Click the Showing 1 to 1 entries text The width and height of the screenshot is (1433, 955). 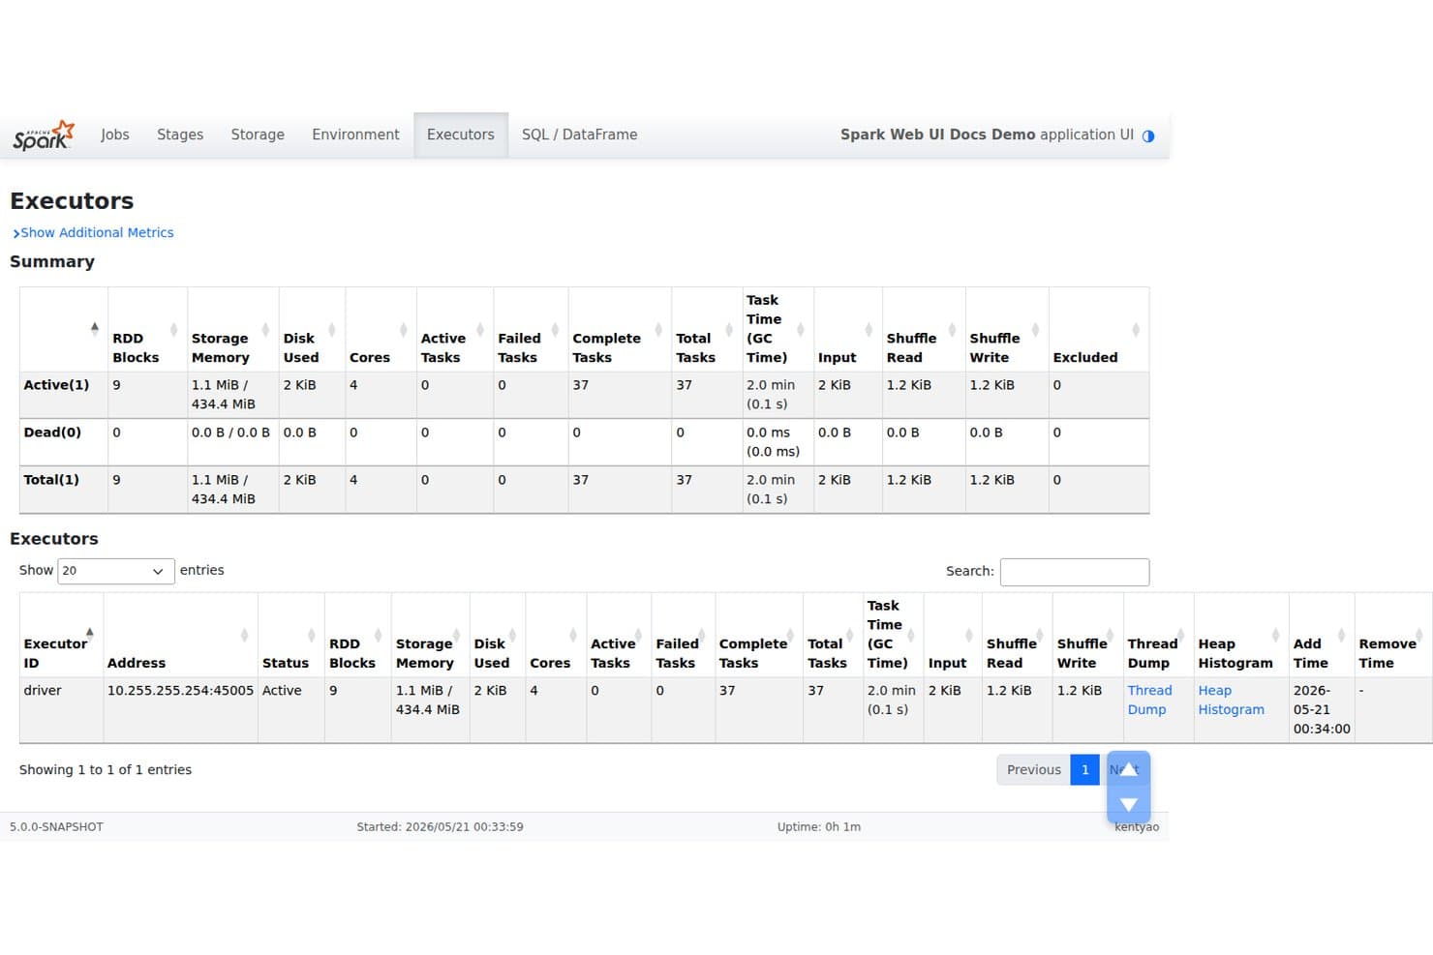coord(106,770)
